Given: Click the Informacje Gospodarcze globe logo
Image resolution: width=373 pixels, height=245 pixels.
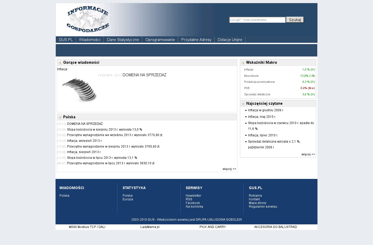Looking at the screenshot, I should coord(88,20).
